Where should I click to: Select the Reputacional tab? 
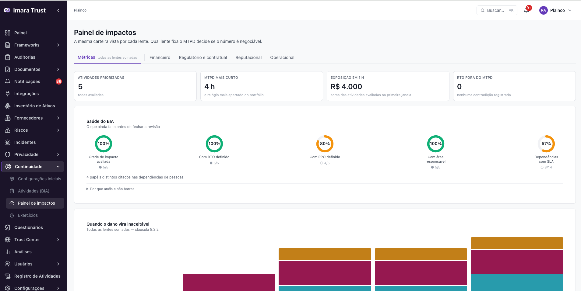pyautogui.click(x=248, y=57)
